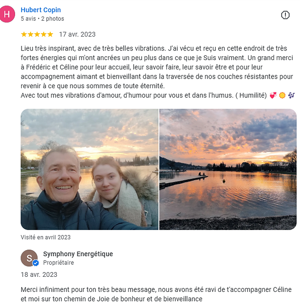Click the blue verified owner badge
The image size is (300, 305).
36,263
